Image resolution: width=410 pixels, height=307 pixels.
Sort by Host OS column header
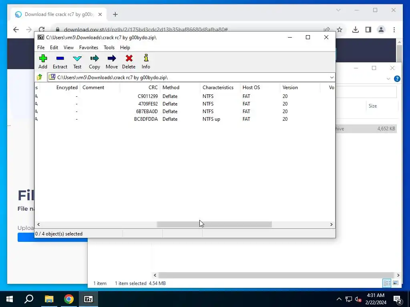(x=260, y=88)
